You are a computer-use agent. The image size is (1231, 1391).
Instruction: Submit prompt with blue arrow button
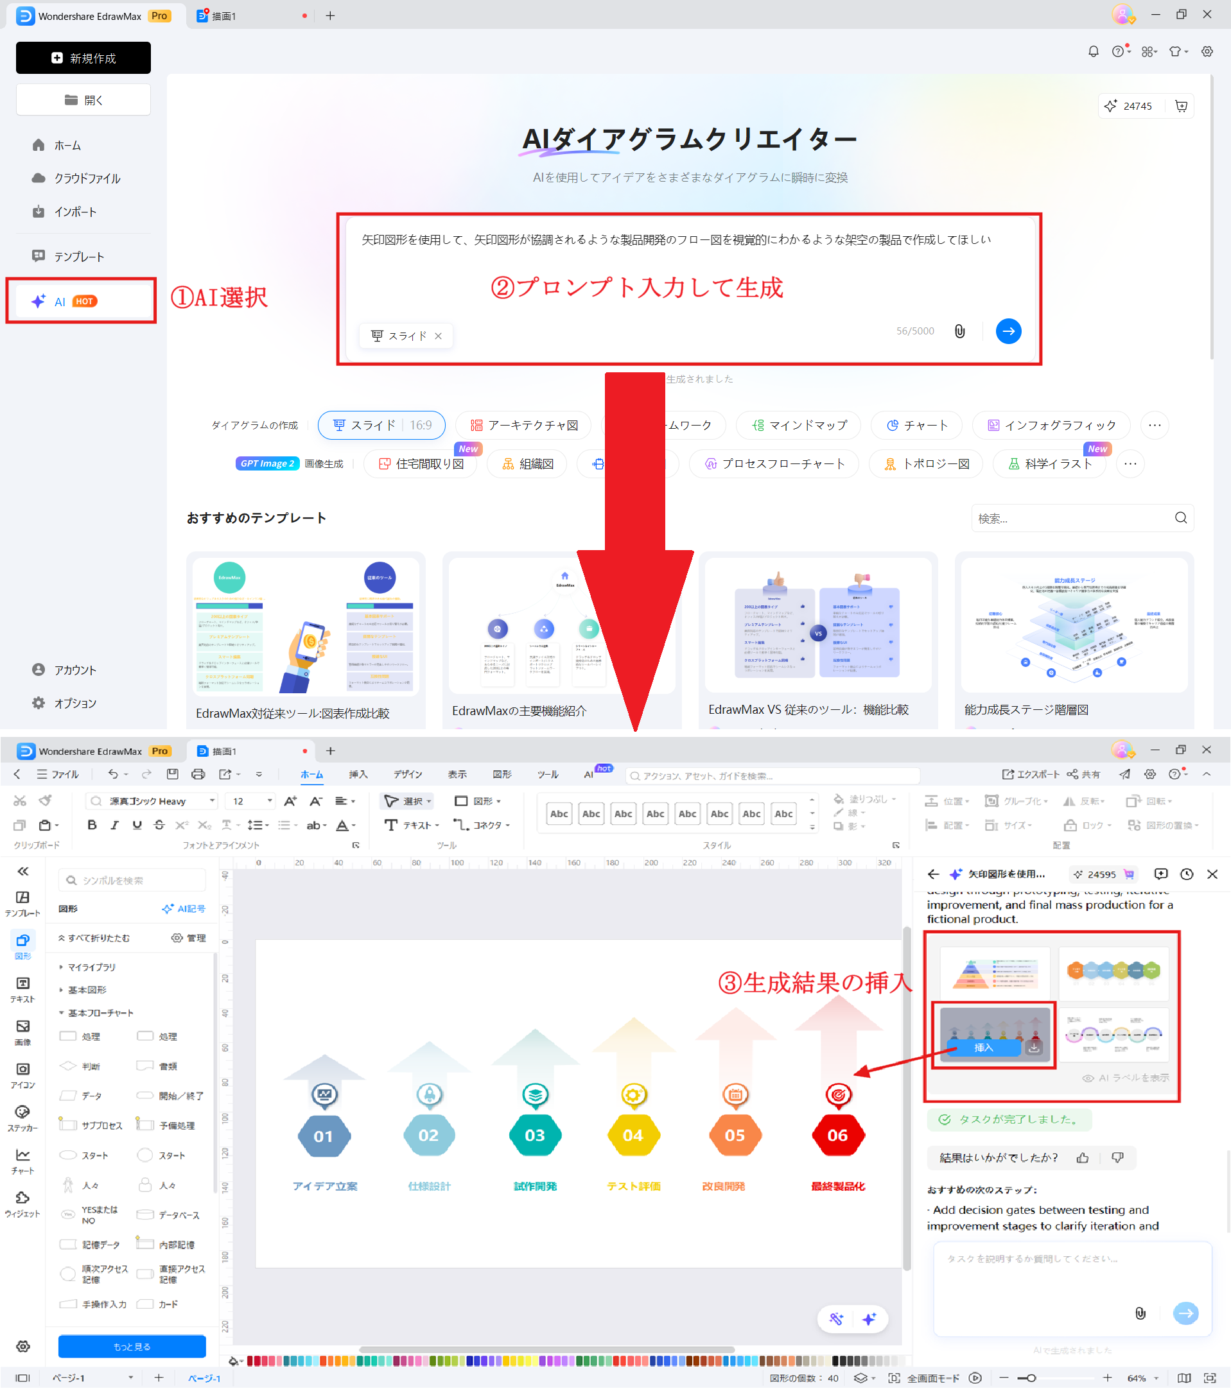[x=1008, y=331]
